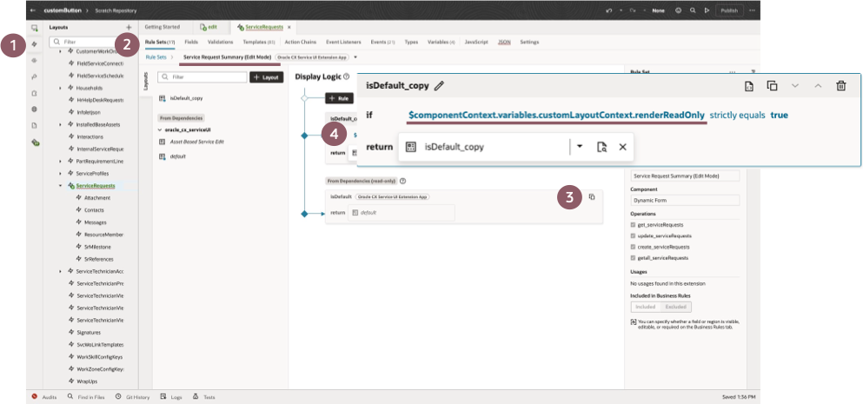Open the document icon in left sidebar

tap(35, 125)
